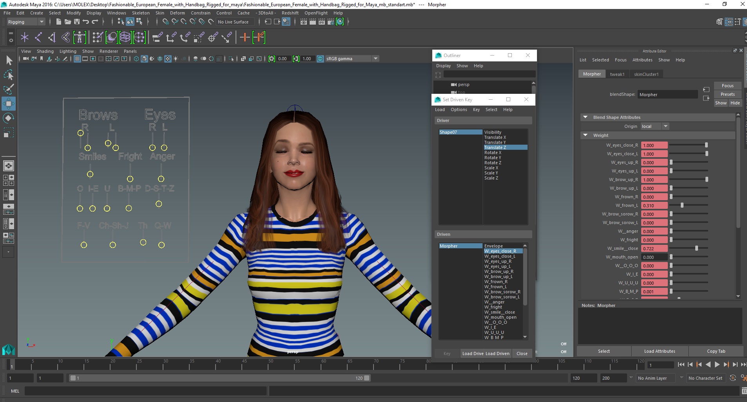Click the IPR render icon
The height and width of the screenshot is (402, 747).
(x=322, y=22)
